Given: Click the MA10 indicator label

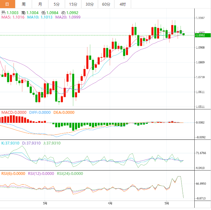Looking at the screenshot, I should 40,17.
